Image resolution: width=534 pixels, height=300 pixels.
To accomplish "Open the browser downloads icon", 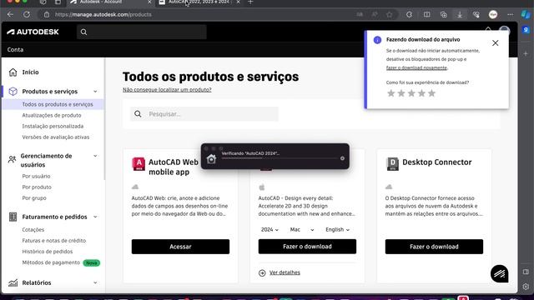I will coord(460,15).
